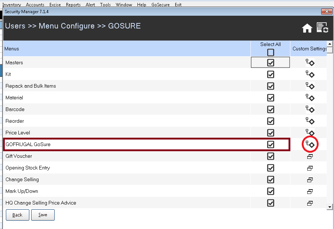Open the Help menu
Image resolution: width=334 pixels, height=229 pixels.
pyautogui.click(x=142, y=4)
